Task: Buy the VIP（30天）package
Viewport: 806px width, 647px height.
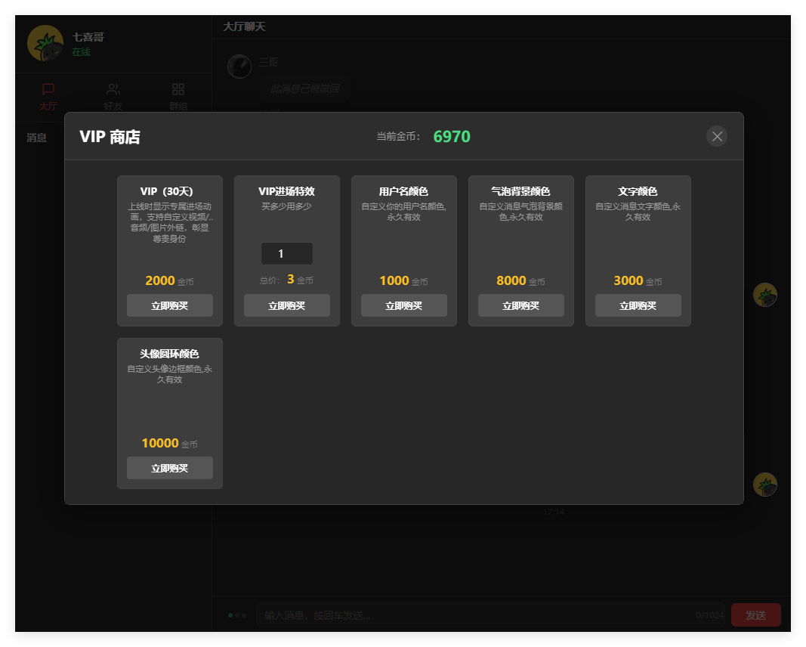Action: (x=169, y=305)
